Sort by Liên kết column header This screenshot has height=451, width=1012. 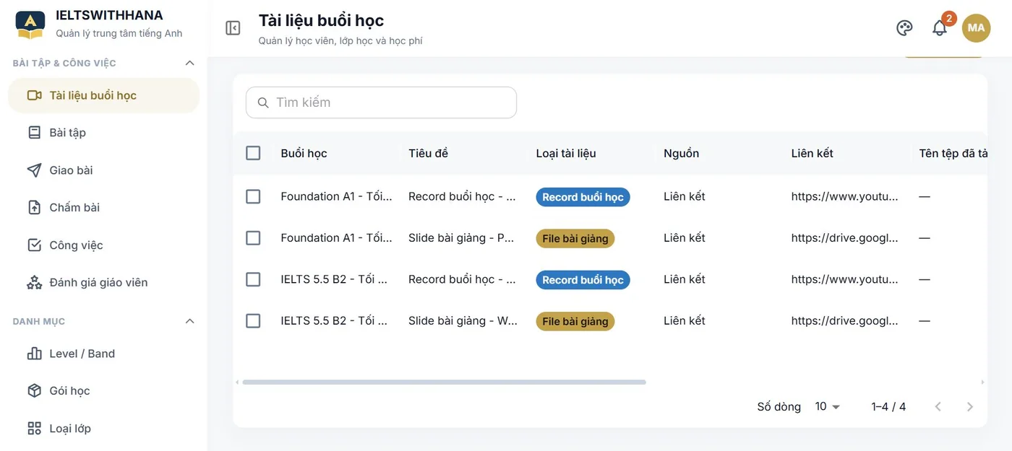pyautogui.click(x=812, y=153)
